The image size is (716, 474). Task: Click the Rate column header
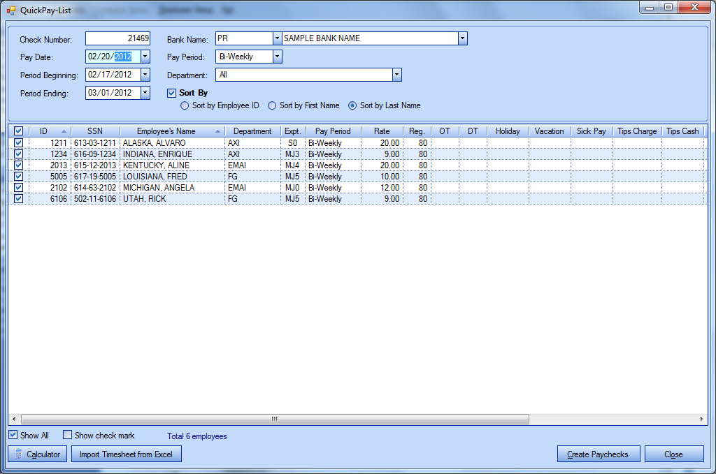(x=382, y=131)
